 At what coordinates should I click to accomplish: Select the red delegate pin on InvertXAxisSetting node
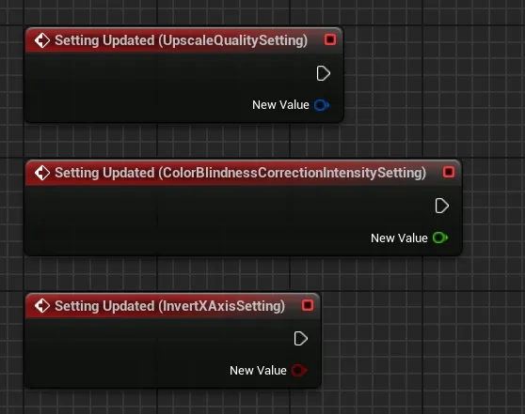pos(308,305)
